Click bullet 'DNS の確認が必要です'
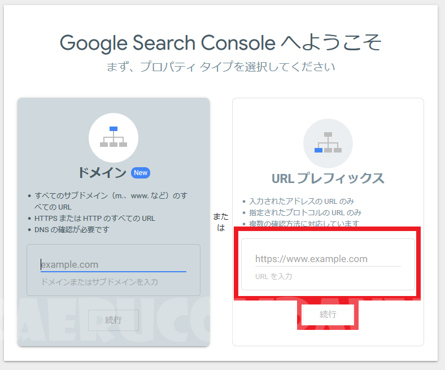 click(72, 229)
